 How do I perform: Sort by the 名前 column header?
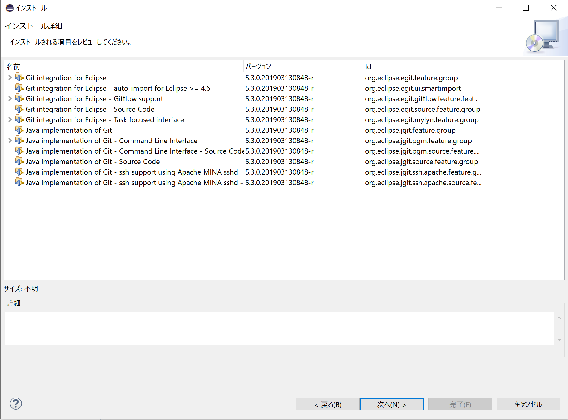pos(124,66)
